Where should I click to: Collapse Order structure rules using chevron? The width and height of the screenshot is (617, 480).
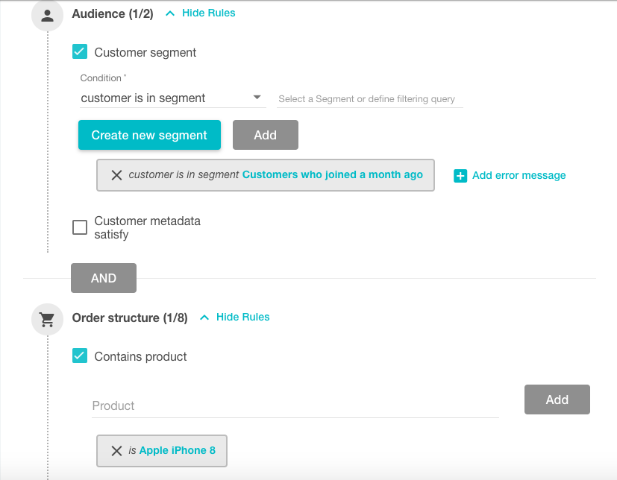point(204,318)
